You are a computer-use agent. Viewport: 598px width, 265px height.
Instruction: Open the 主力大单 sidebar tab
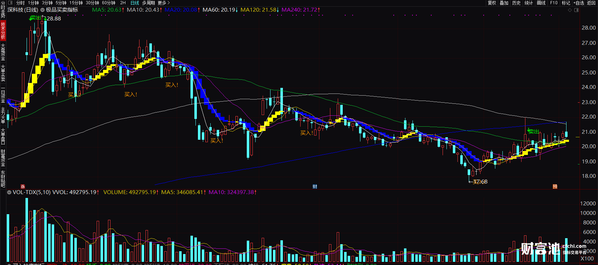[3, 116]
